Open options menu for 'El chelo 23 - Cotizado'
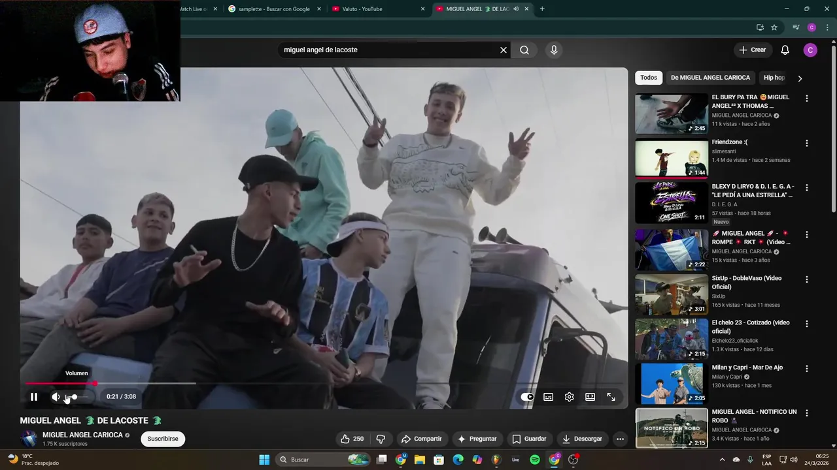Image resolution: width=837 pixels, height=470 pixels. tap(806, 323)
